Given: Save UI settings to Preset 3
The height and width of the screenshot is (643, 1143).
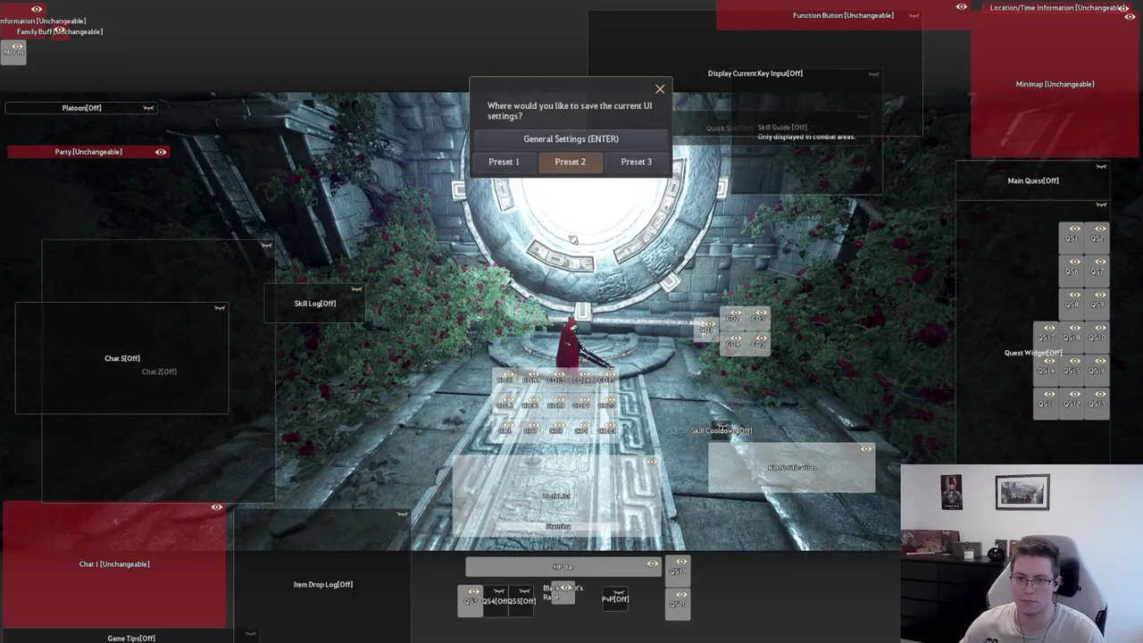Looking at the screenshot, I should click(x=636, y=162).
